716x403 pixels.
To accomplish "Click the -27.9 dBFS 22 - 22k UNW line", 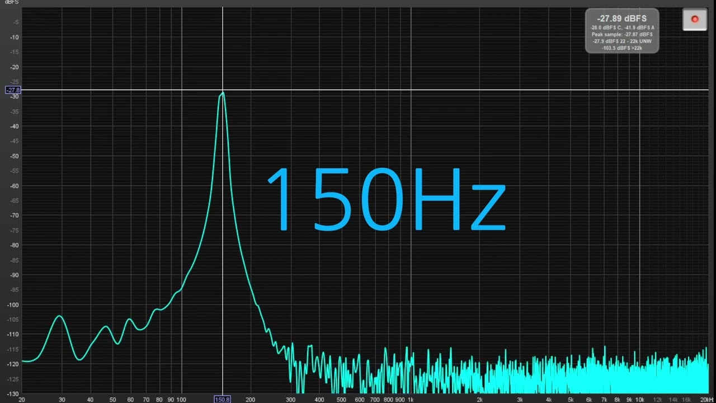I will click(622, 41).
